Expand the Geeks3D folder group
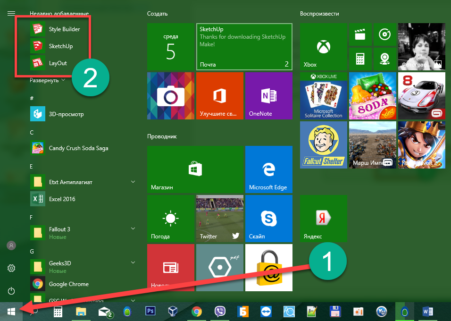 pyautogui.click(x=133, y=263)
